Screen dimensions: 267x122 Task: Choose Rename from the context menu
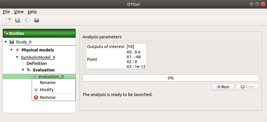point(48,83)
